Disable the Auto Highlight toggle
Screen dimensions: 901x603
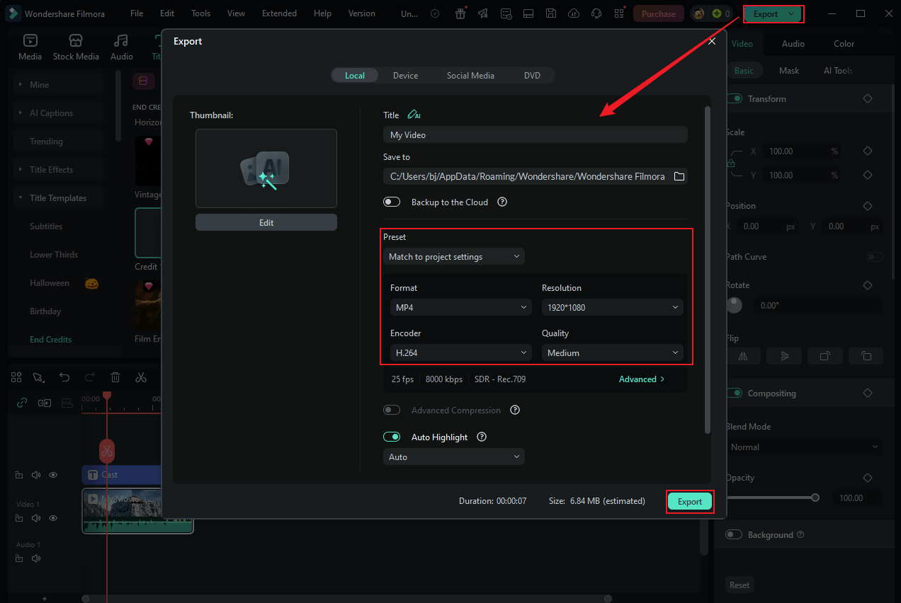coord(392,437)
